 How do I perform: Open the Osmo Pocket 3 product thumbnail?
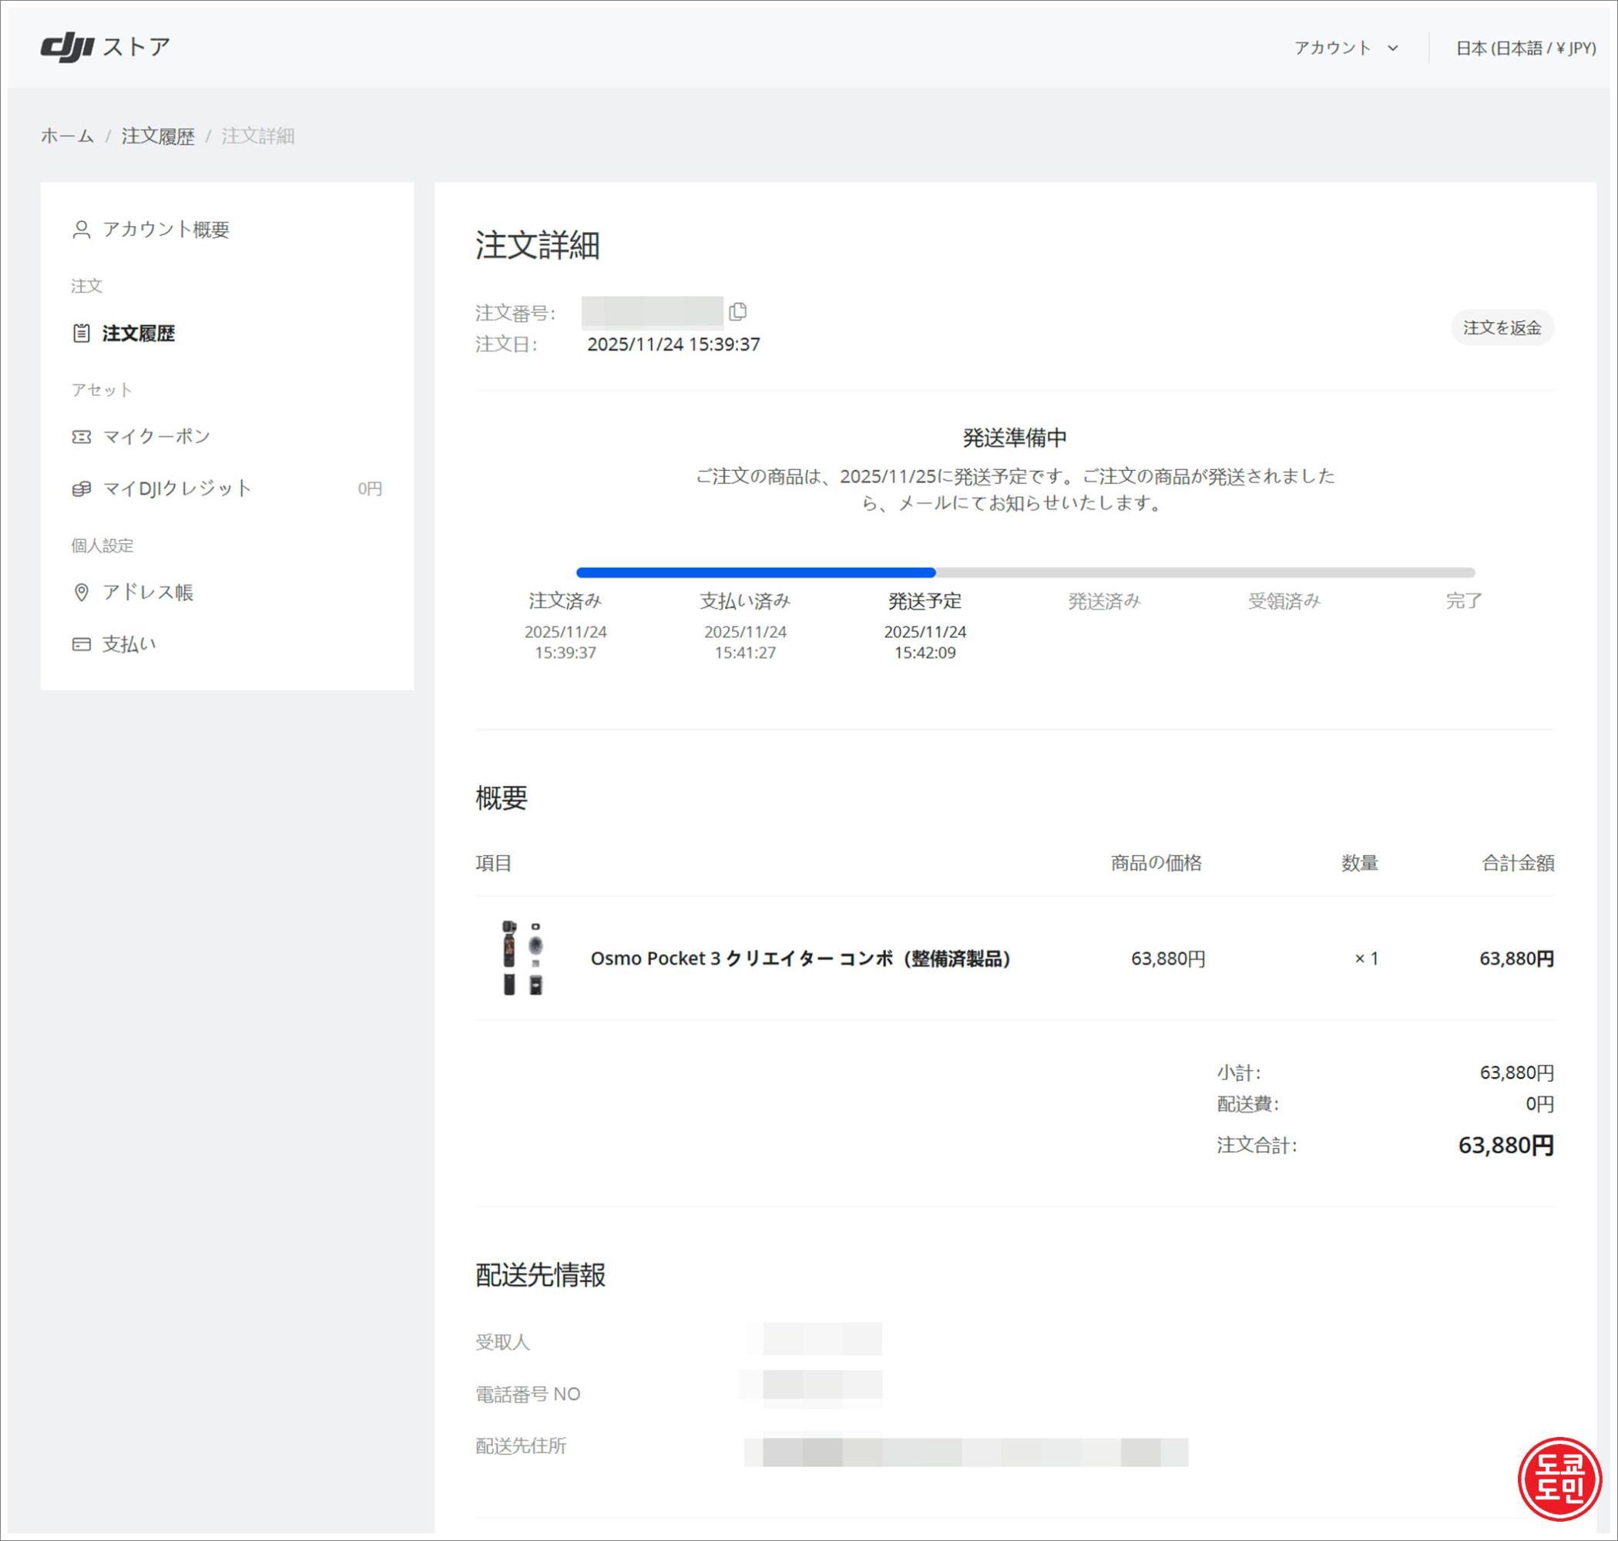522,958
